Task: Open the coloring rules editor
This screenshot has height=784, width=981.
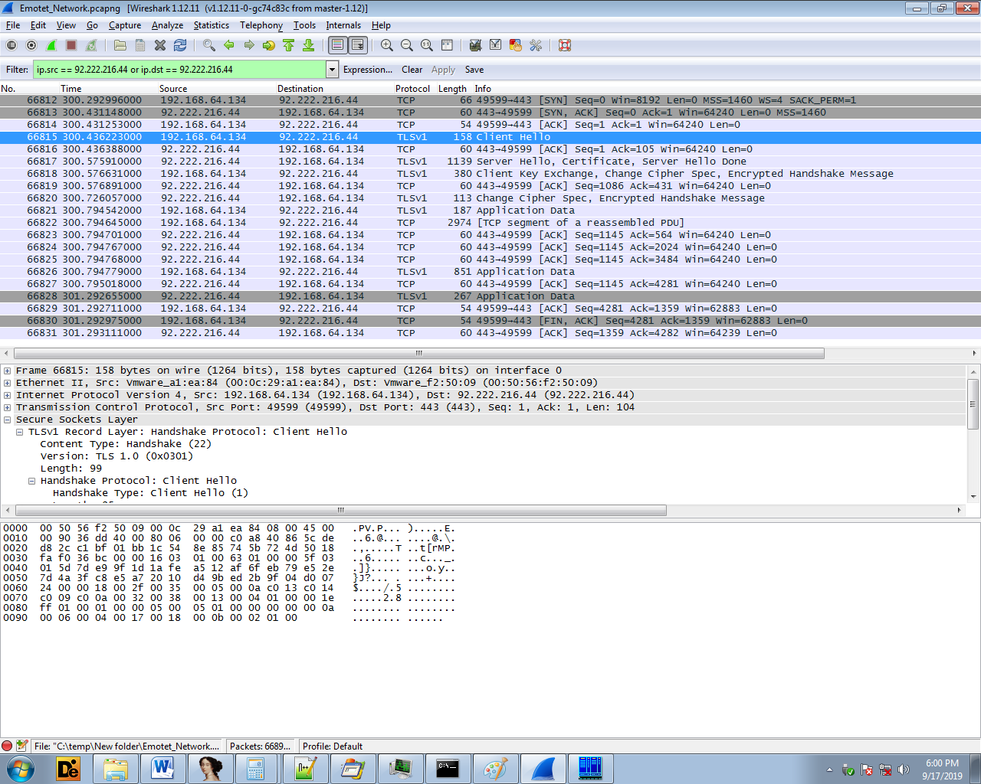Action: (x=515, y=45)
